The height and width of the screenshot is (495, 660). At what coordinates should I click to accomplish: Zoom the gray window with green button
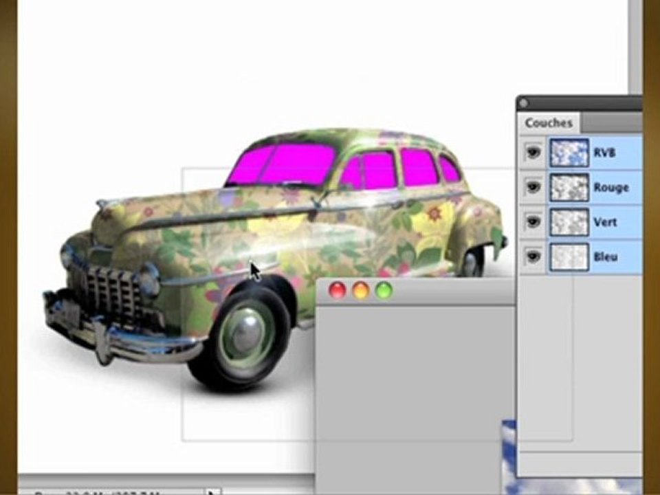click(x=384, y=290)
